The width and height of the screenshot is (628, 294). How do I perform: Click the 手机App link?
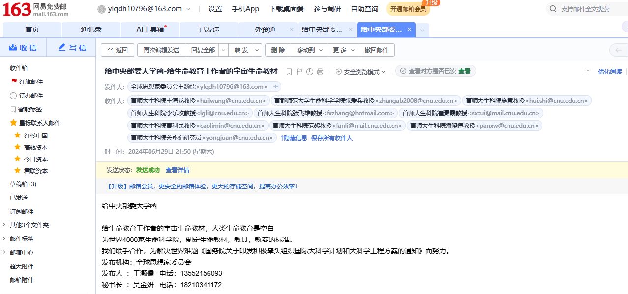click(x=245, y=9)
